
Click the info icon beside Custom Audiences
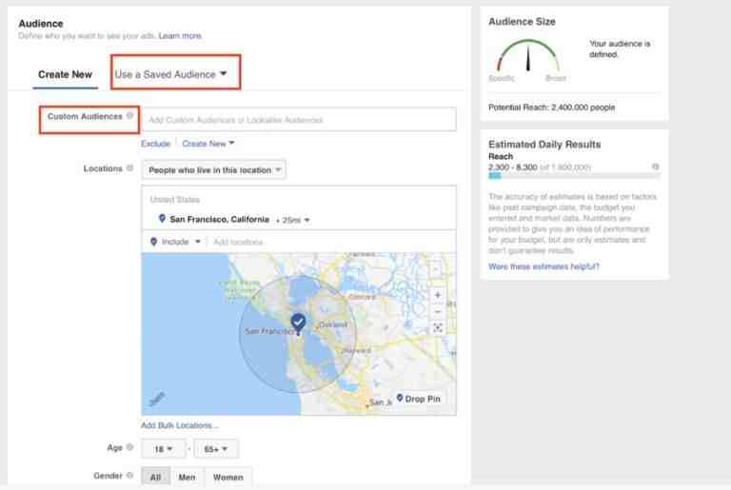coord(130,116)
